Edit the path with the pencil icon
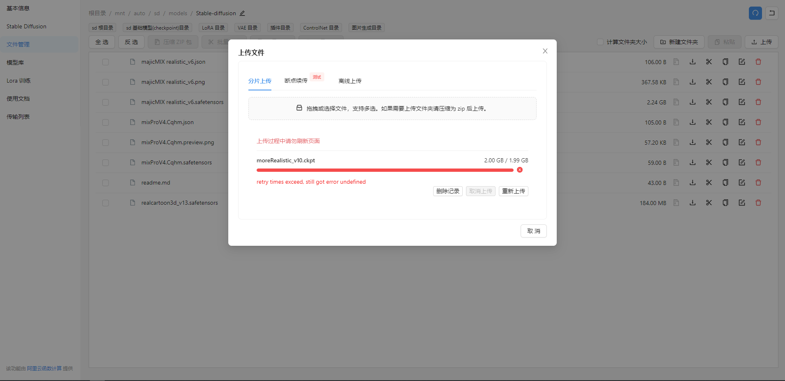 click(243, 13)
